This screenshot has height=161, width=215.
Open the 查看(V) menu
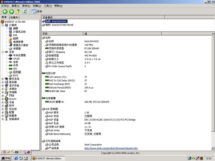(x=15, y=6)
